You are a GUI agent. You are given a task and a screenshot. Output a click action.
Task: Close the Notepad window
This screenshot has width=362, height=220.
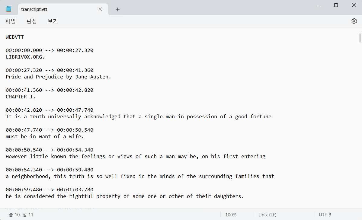click(x=354, y=5)
